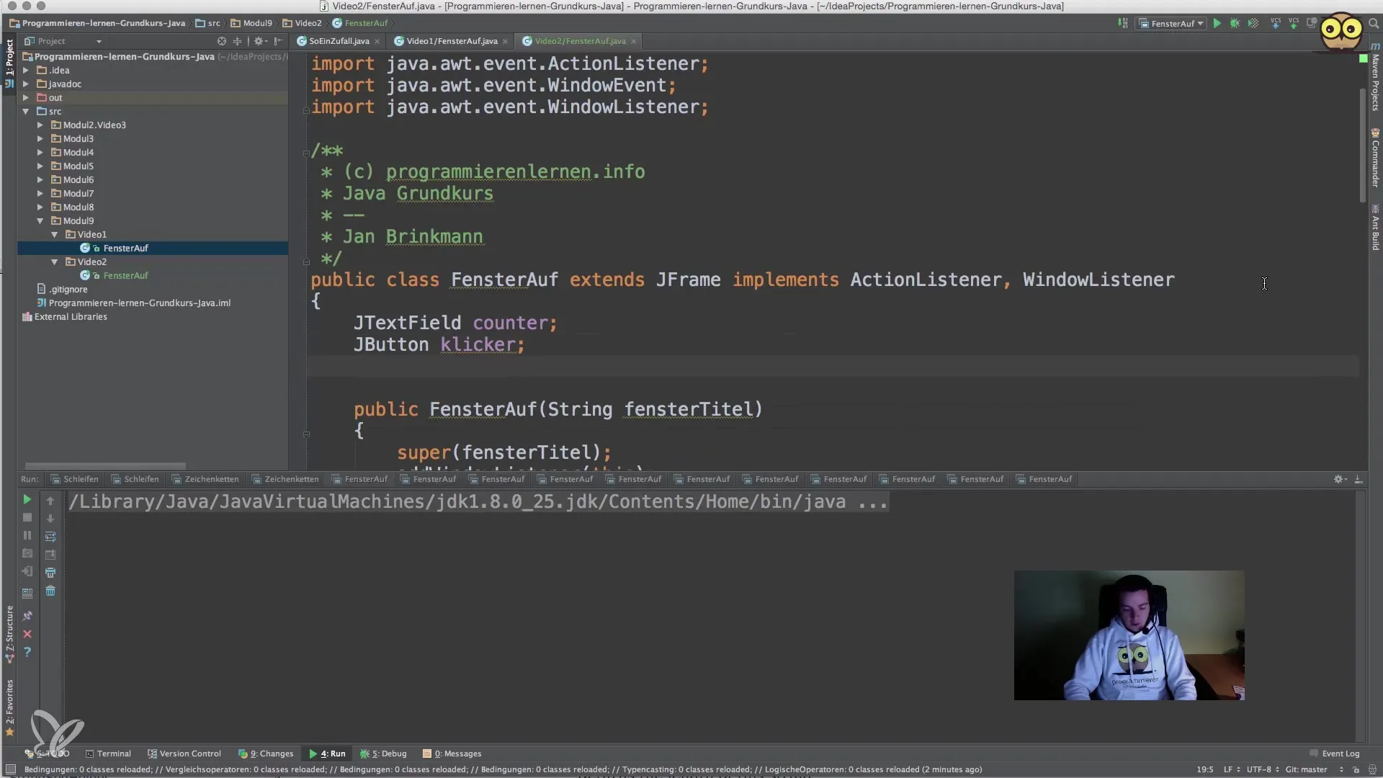Open the Search Everywhere magnifier icon

tap(1374, 24)
